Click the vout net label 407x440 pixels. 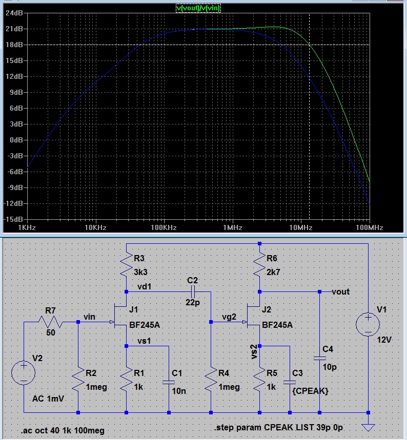pos(340,291)
